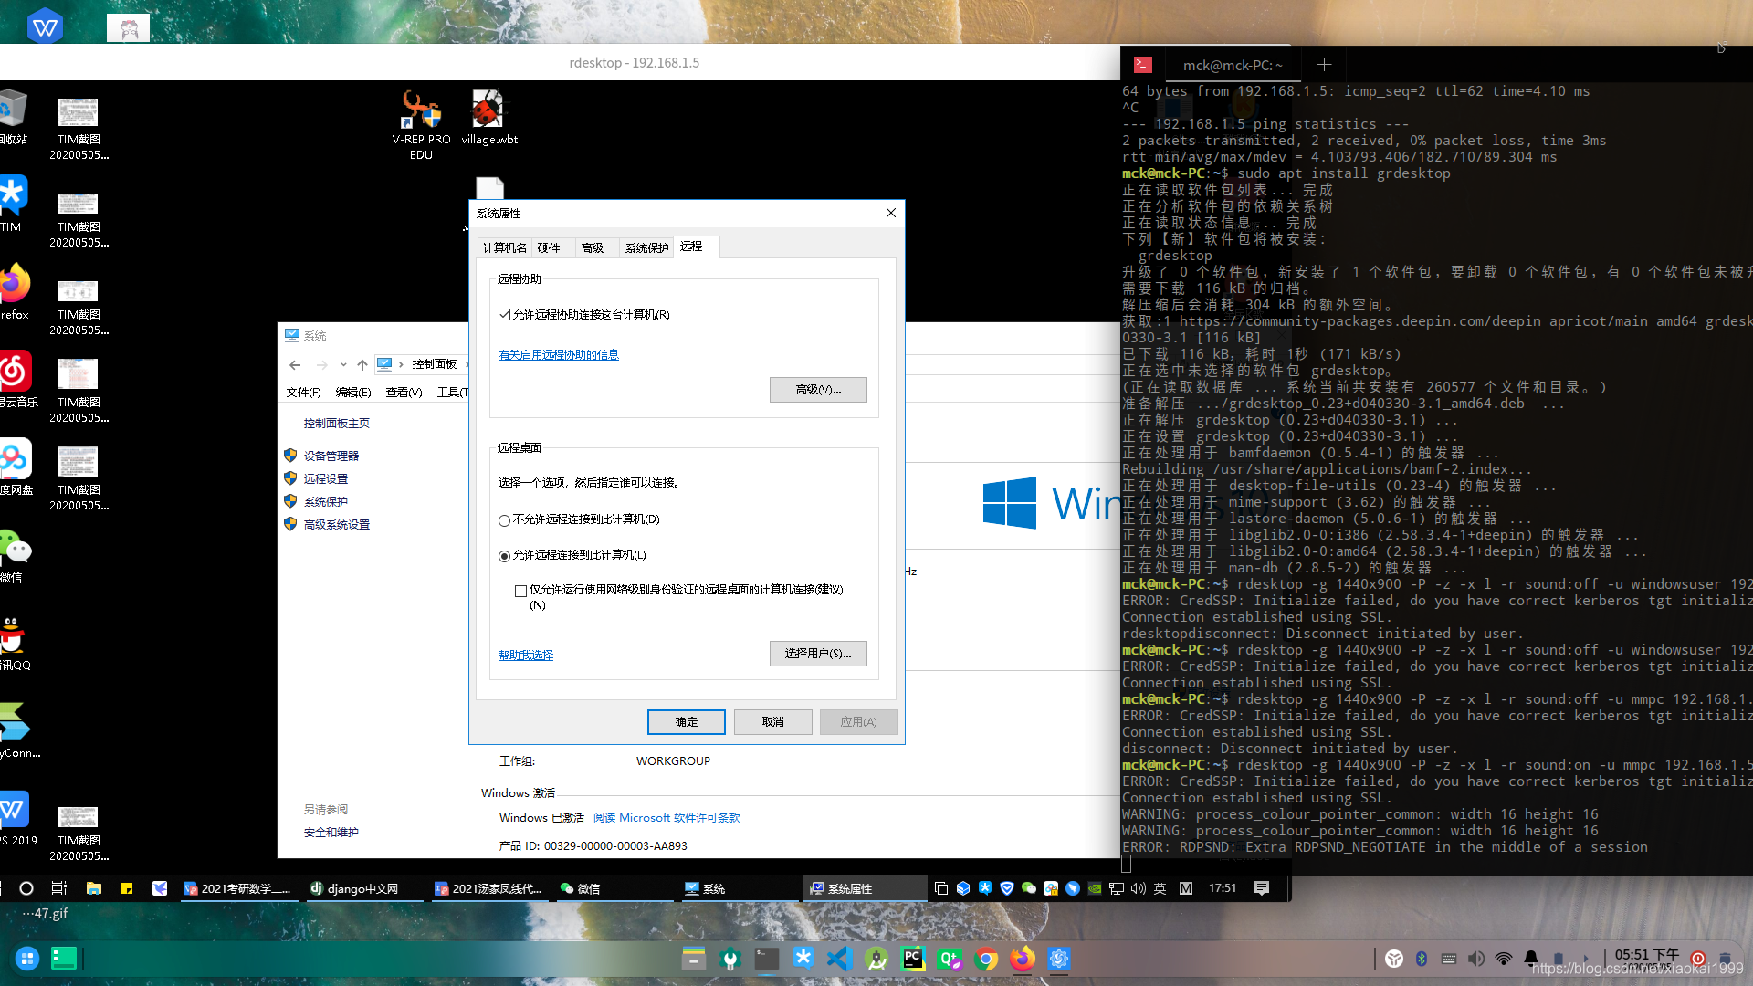
Task: Open Visual Studio Code from dock
Action: coord(839,959)
